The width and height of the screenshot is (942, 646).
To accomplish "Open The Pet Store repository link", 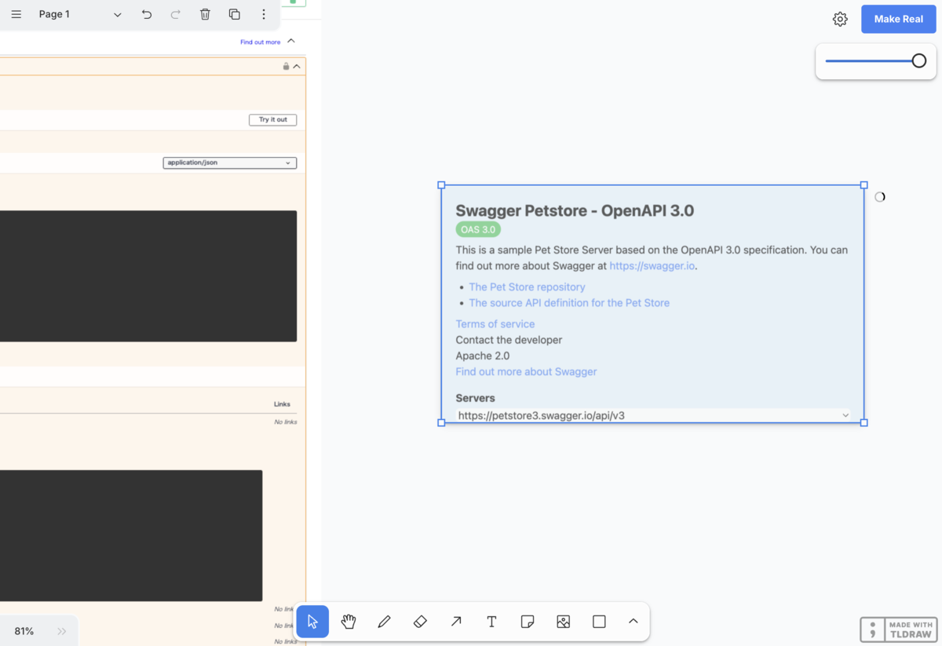I will point(527,287).
